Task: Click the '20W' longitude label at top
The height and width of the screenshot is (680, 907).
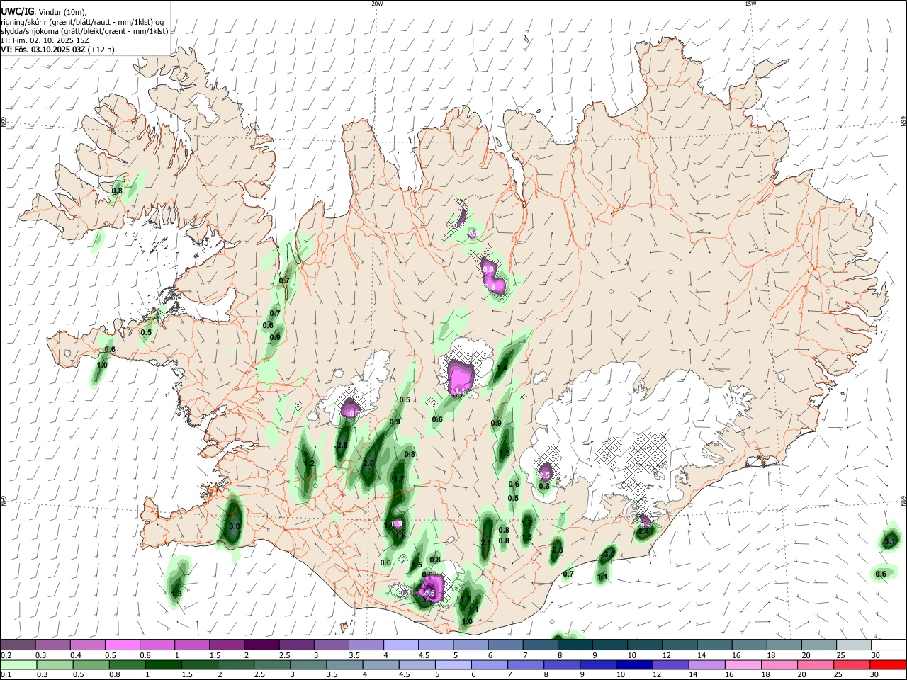Action: tap(377, 4)
